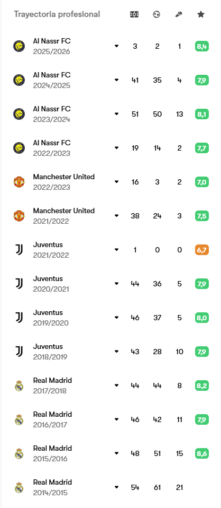
Task: Open the Juventus 2018/2019 entry
Action: 111,352
